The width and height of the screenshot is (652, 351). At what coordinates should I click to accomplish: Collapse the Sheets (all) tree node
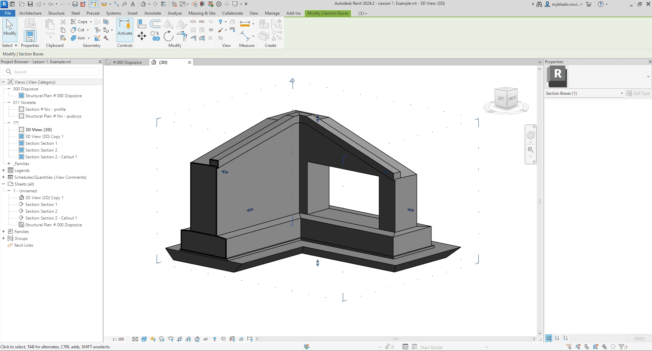pyautogui.click(x=3, y=184)
